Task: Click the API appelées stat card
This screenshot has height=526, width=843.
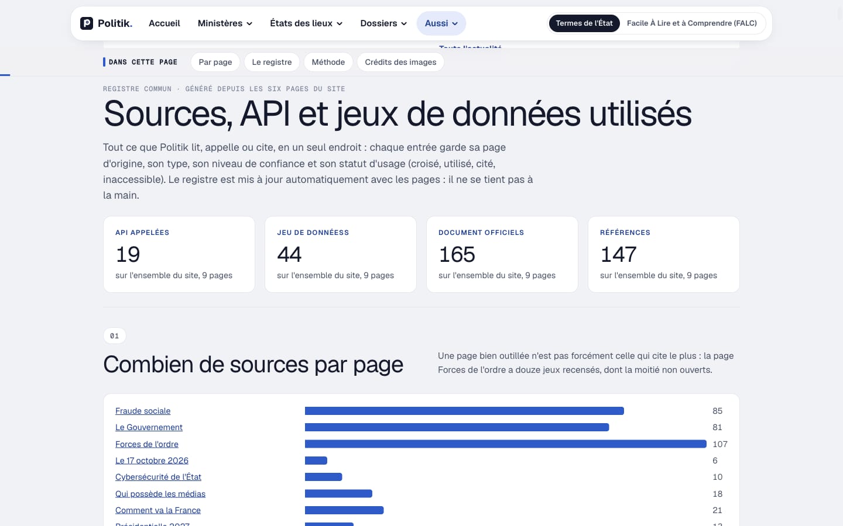Action: pos(179,254)
